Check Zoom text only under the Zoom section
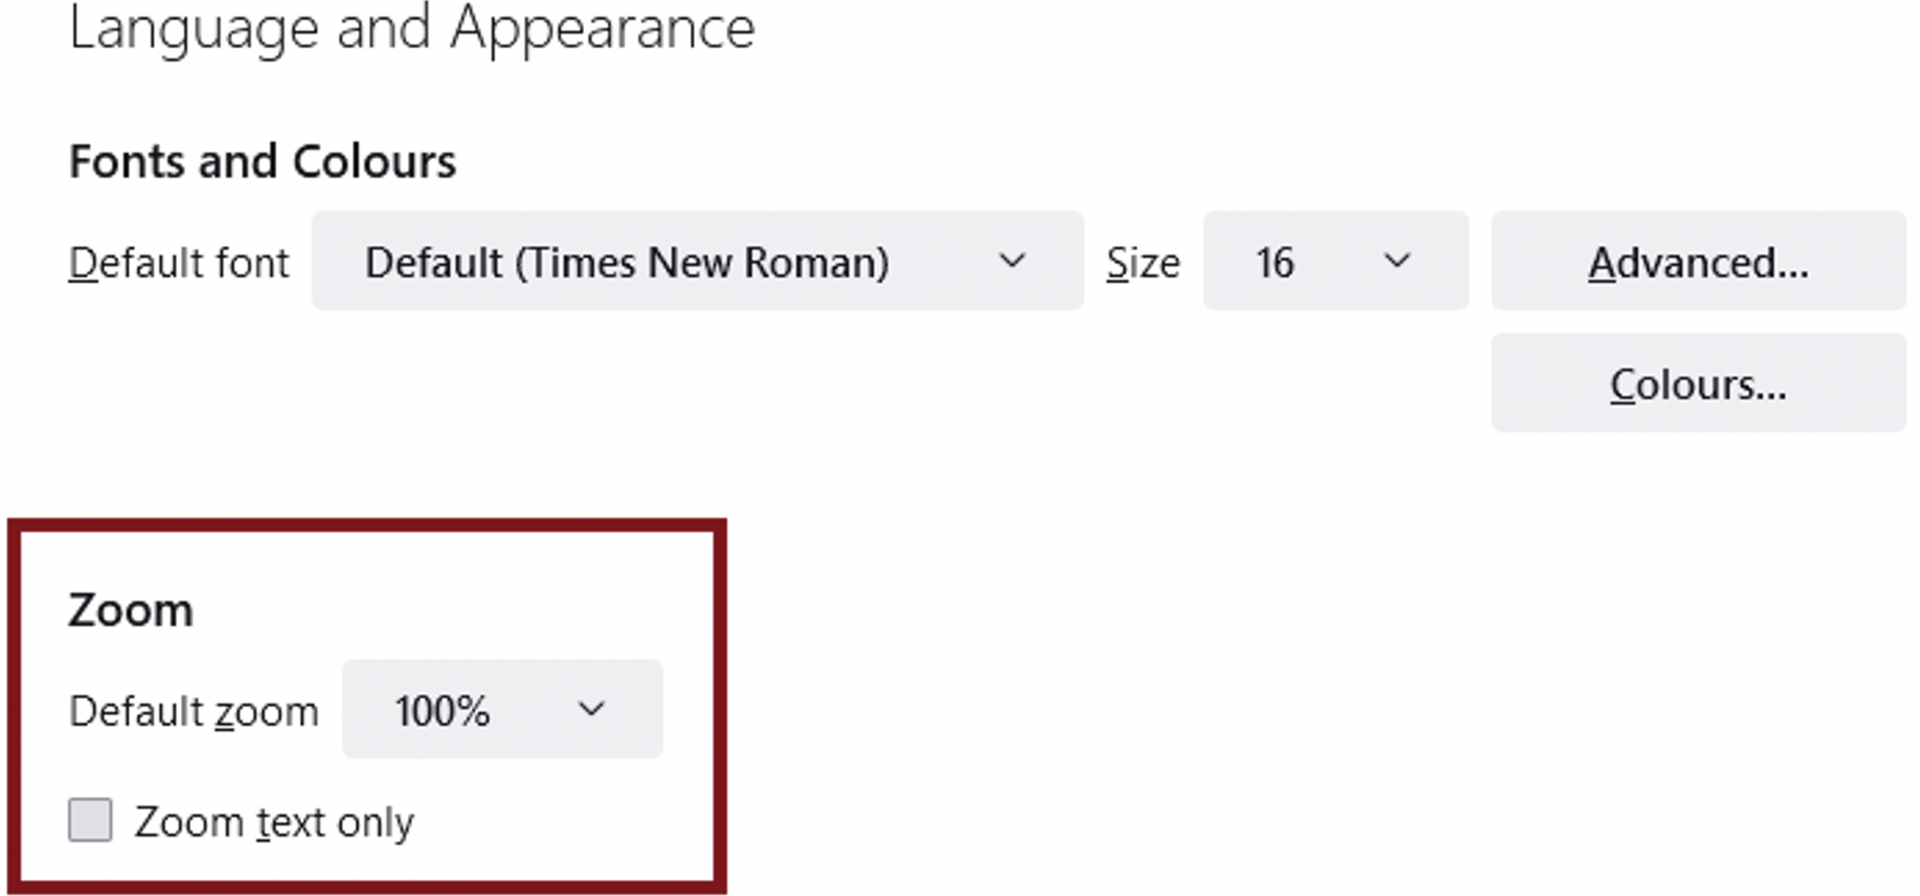The height and width of the screenshot is (896, 1920). click(x=91, y=821)
